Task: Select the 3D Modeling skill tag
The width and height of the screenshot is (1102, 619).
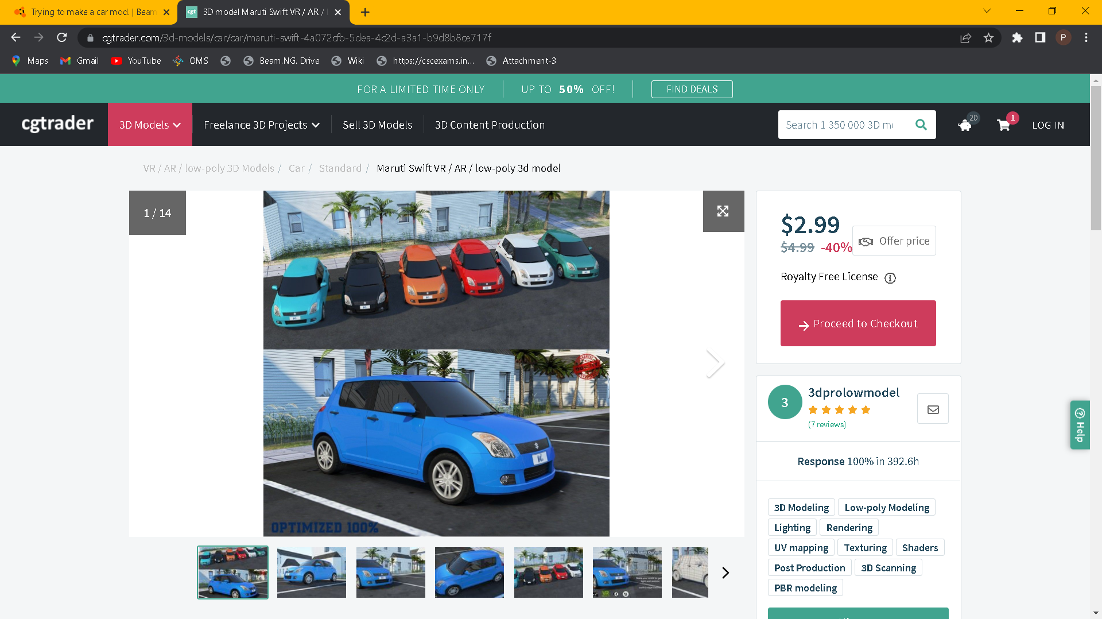Action: coord(801,508)
